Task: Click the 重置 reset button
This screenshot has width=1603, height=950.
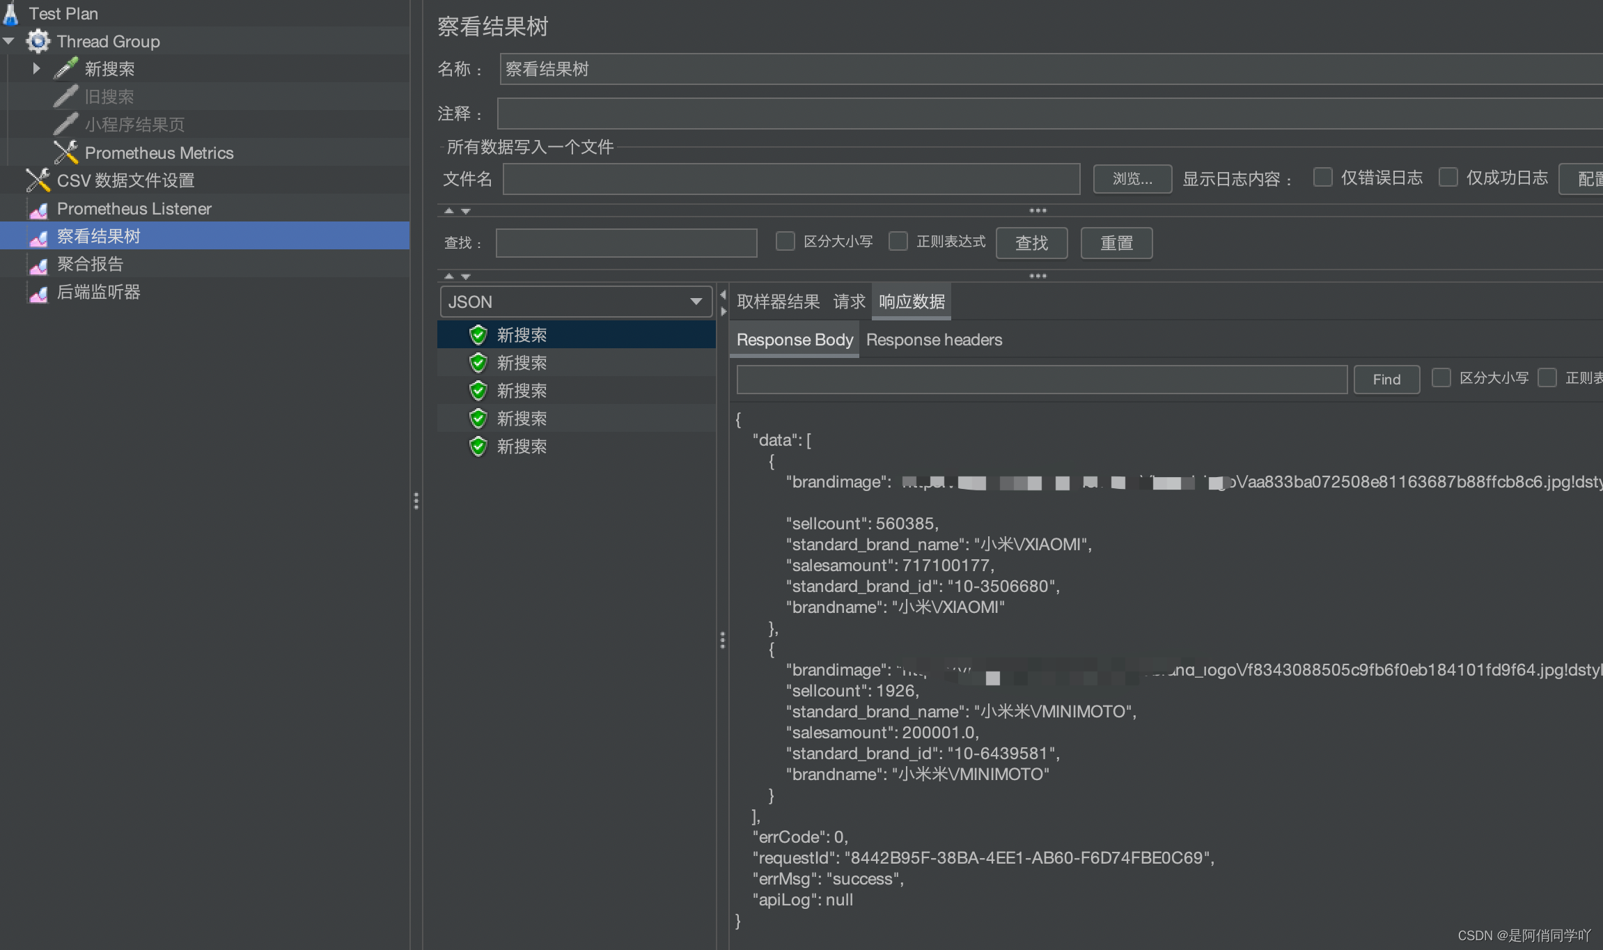Action: tap(1116, 243)
